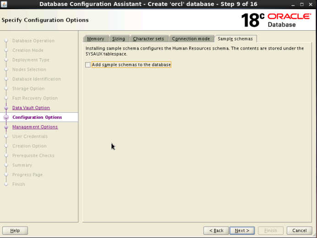Jump to Data Vault Option step
This screenshot has height=238, width=317.
click(x=31, y=108)
